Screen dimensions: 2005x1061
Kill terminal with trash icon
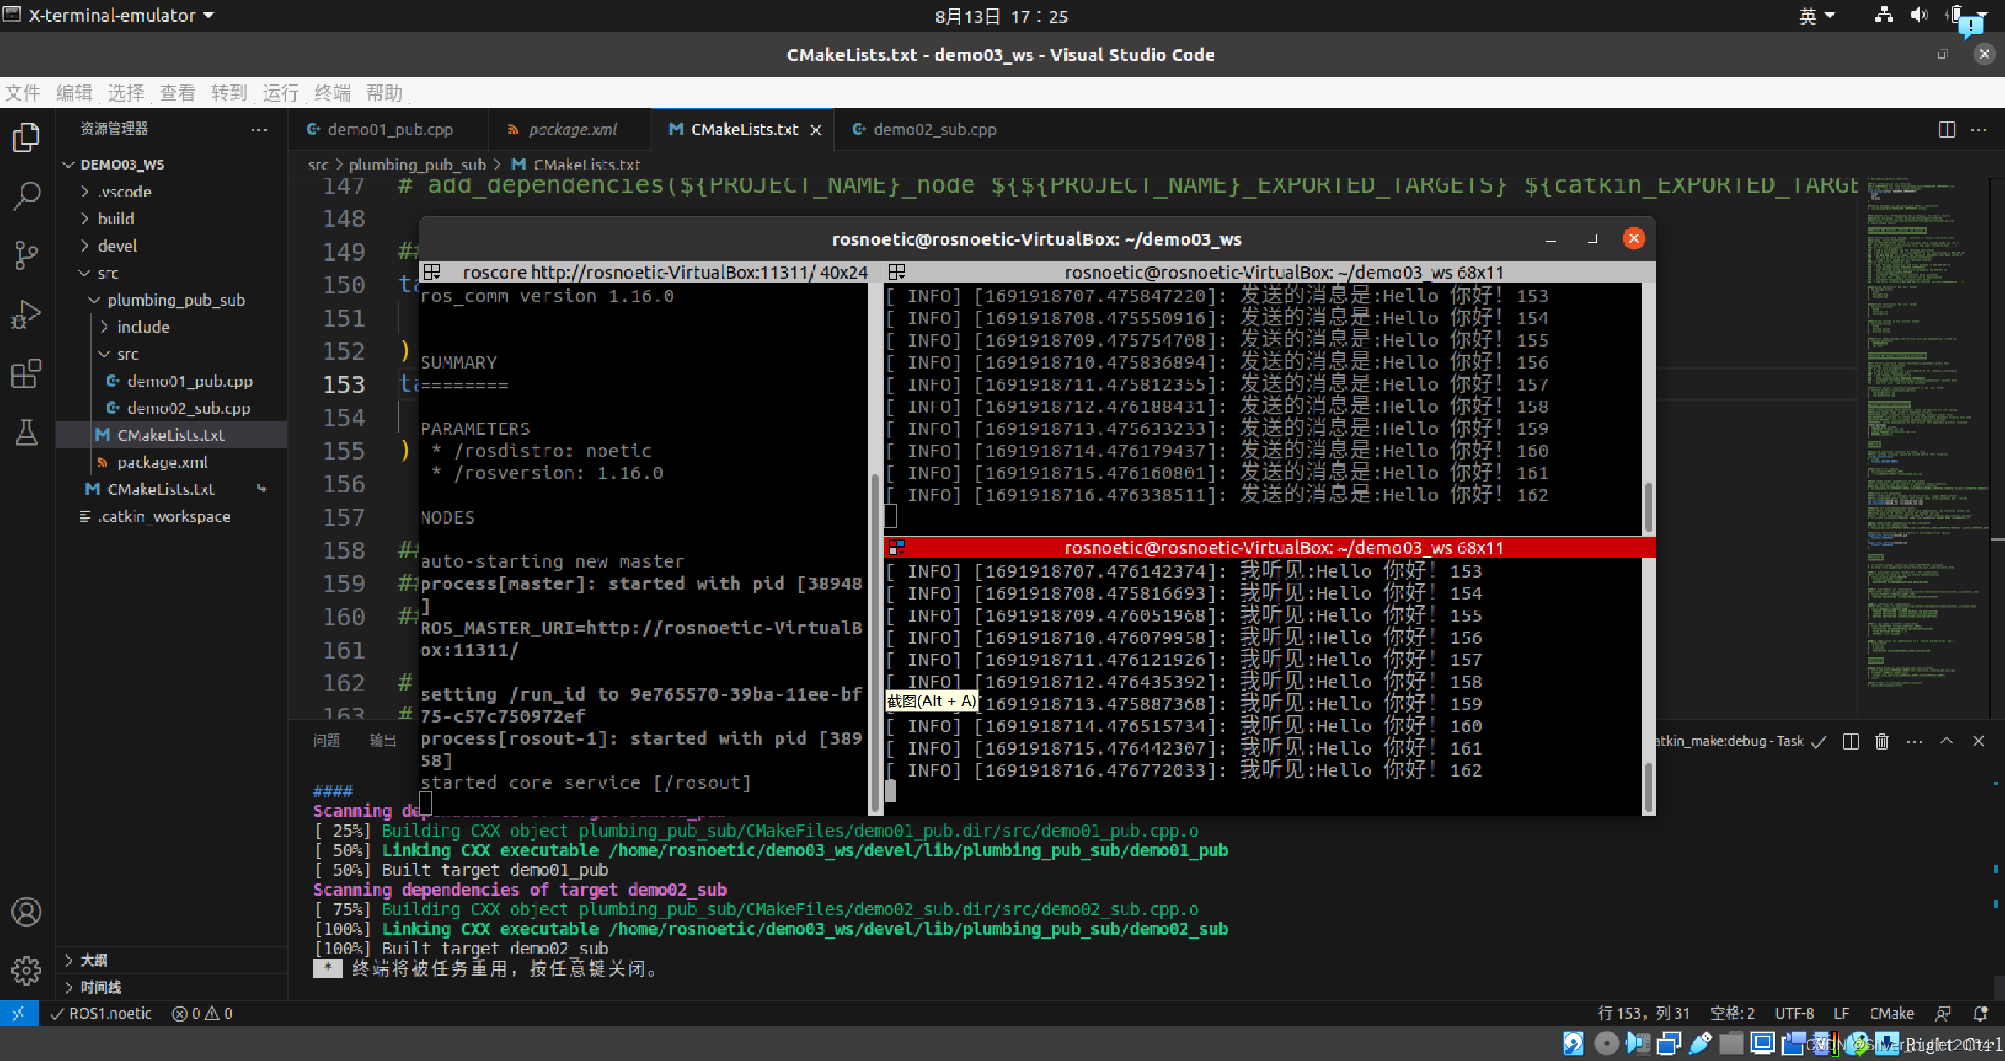tap(1882, 741)
